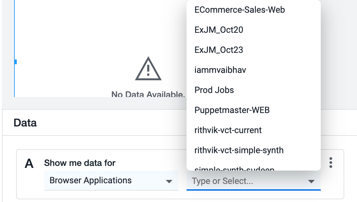The width and height of the screenshot is (357, 202).
Task: Click the Show me data for label
Action: click(x=80, y=163)
